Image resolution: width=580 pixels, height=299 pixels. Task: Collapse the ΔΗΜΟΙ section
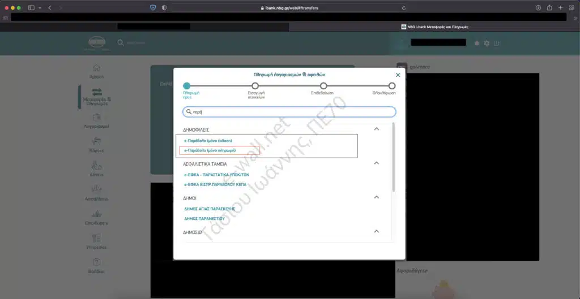[x=377, y=197]
